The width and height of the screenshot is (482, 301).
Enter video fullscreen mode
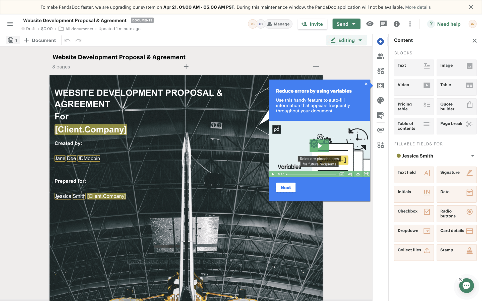[366, 174]
